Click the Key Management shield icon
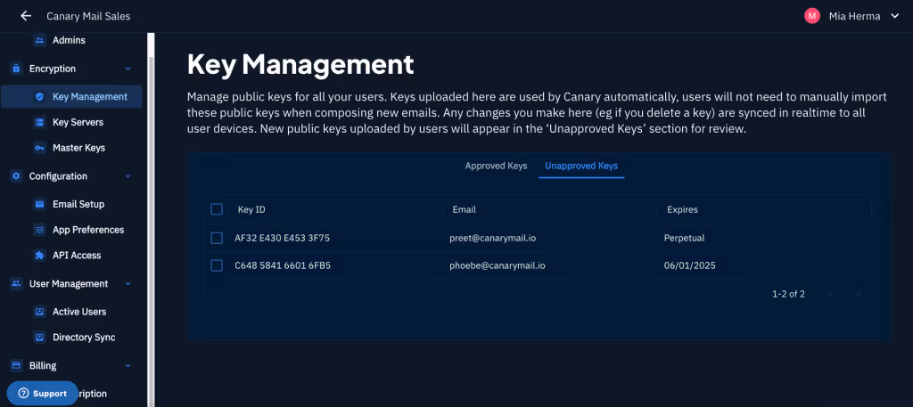 pos(39,96)
